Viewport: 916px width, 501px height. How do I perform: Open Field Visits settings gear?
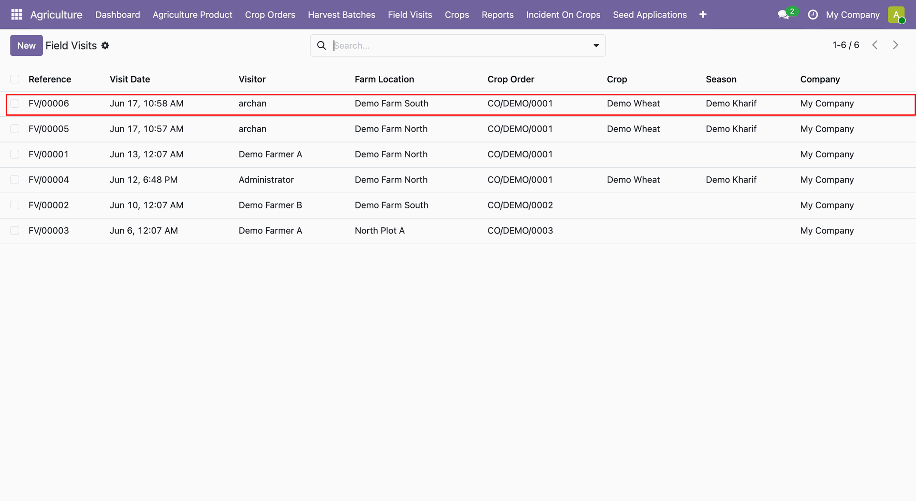[105, 45]
